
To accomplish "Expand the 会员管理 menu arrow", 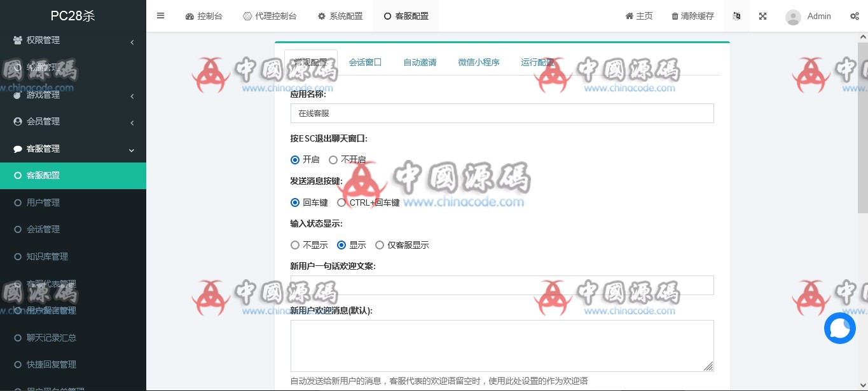I will [x=132, y=123].
